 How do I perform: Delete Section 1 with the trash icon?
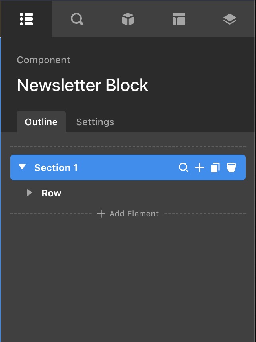point(231,168)
